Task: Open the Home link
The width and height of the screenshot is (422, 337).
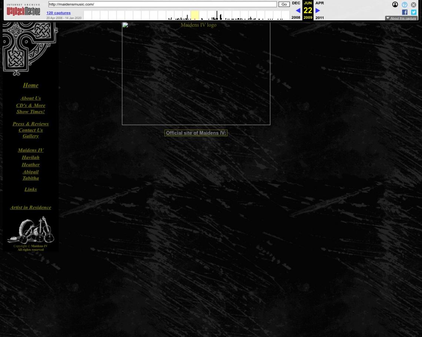Action: point(30,85)
